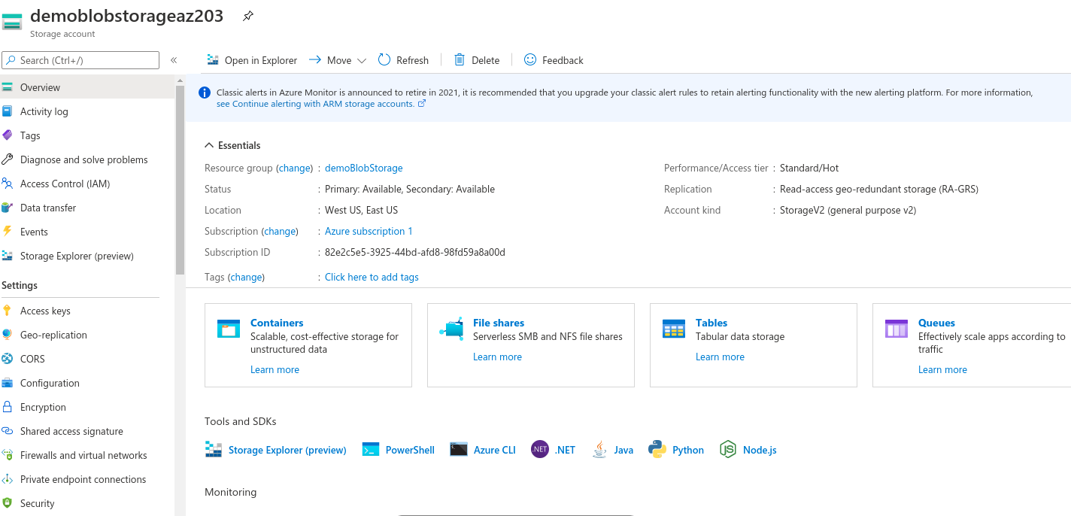
Task: Click the Python SDK icon
Action: (x=657, y=450)
